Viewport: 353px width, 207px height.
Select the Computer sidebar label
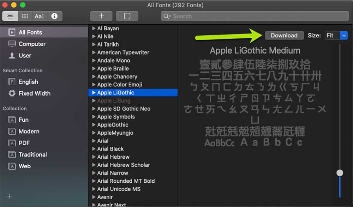click(x=32, y=44)
